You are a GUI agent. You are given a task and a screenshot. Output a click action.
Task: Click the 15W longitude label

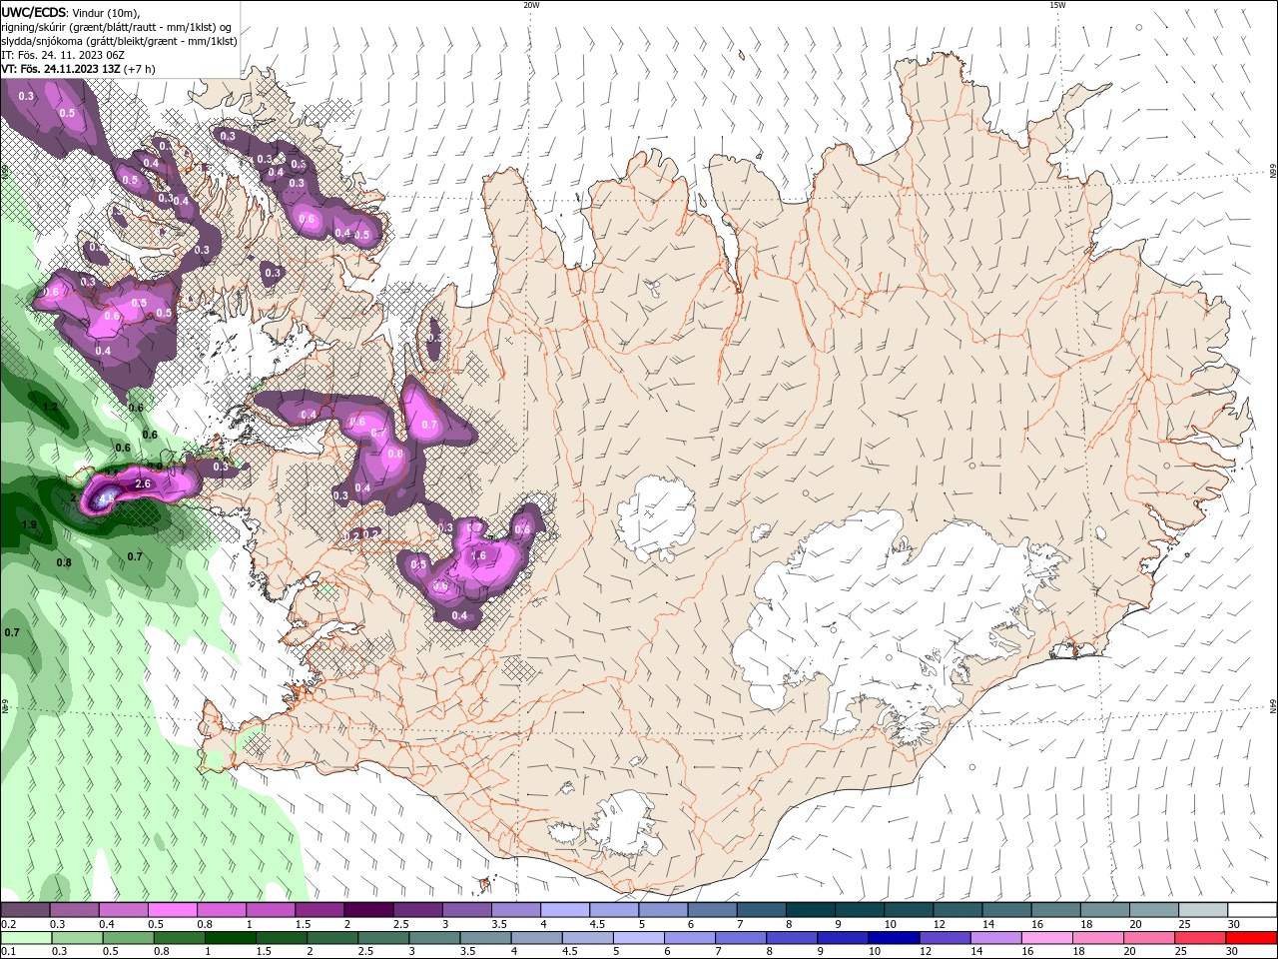coord(1056,5)
